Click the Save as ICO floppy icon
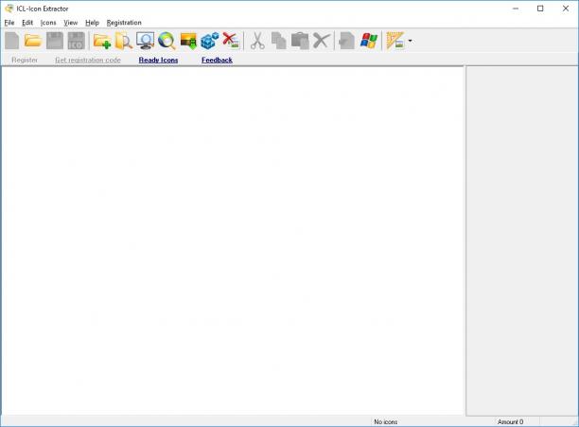The width and height of the screenshot is (579, 427). click(x=76, y=41)
